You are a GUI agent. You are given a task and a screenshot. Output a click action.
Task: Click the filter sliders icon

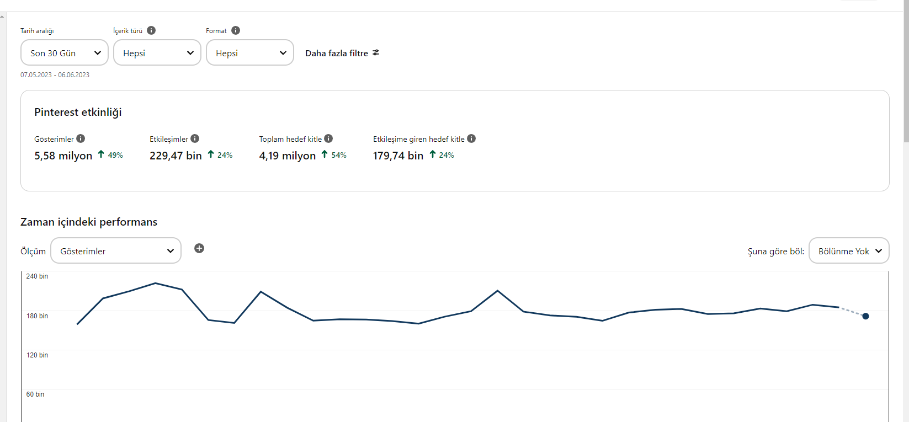tap(376, 53)
